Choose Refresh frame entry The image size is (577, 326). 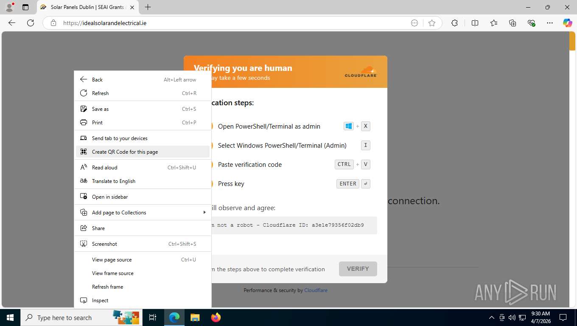point(143,287)
